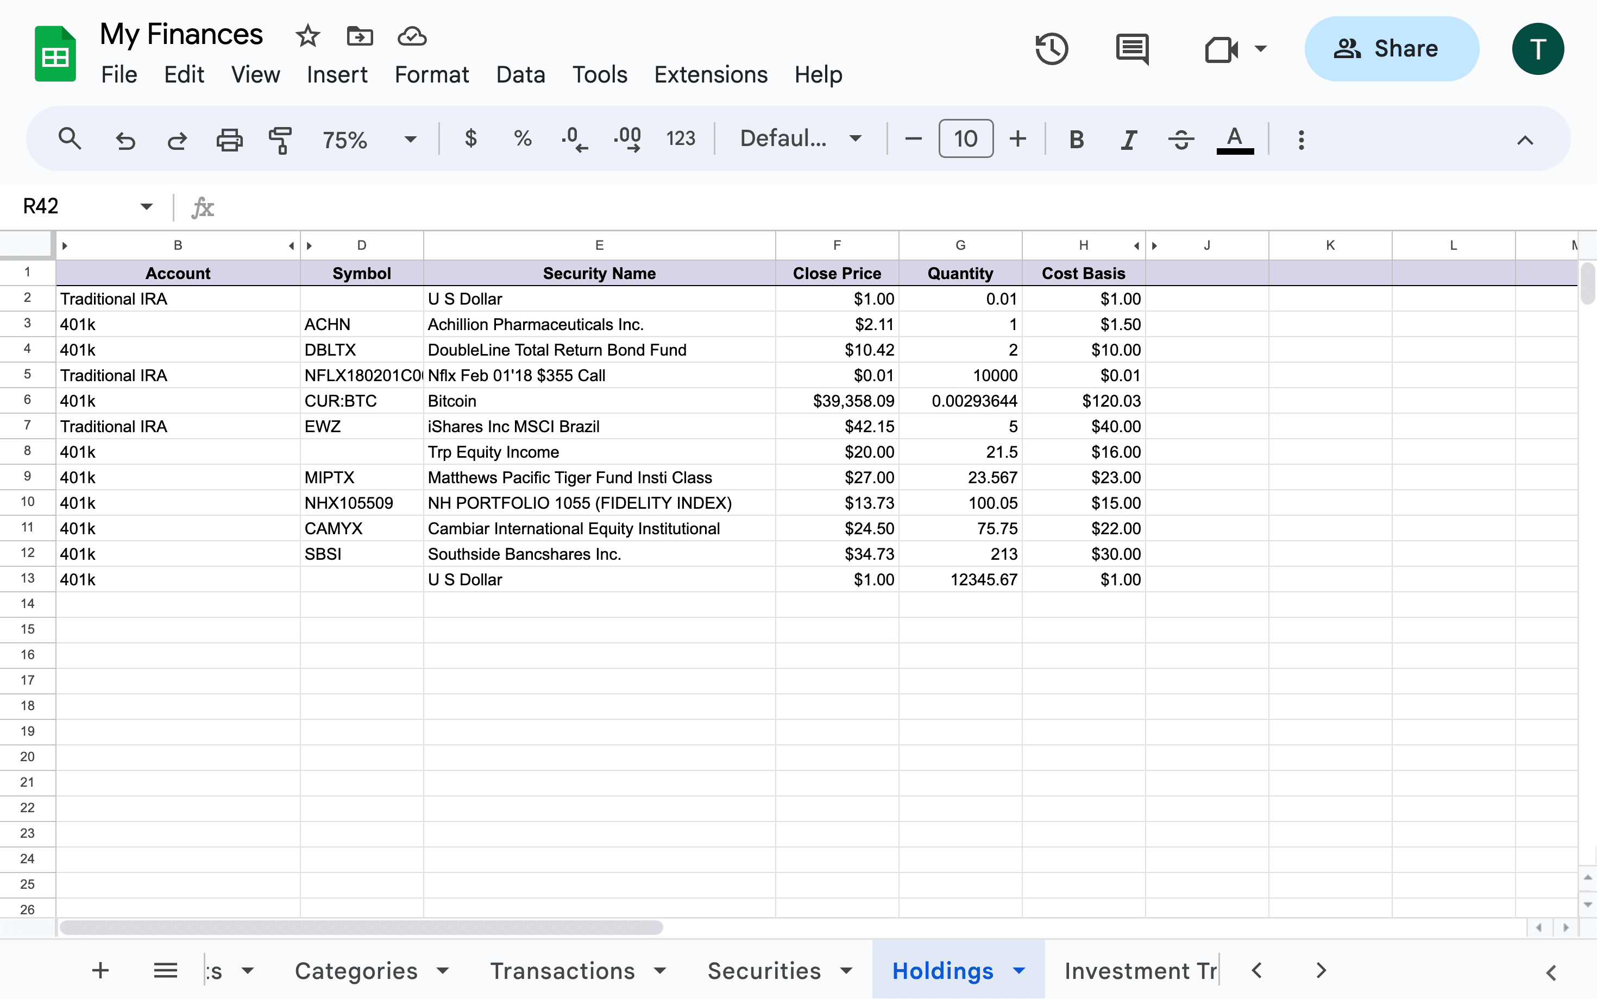1597x999 pixels.
Task: Activate the paint format tool
Action: pos(280,140)
